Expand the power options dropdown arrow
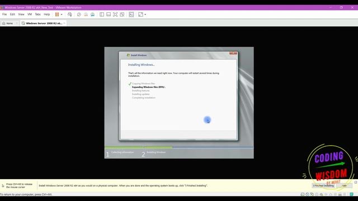 tap(62, 15)
